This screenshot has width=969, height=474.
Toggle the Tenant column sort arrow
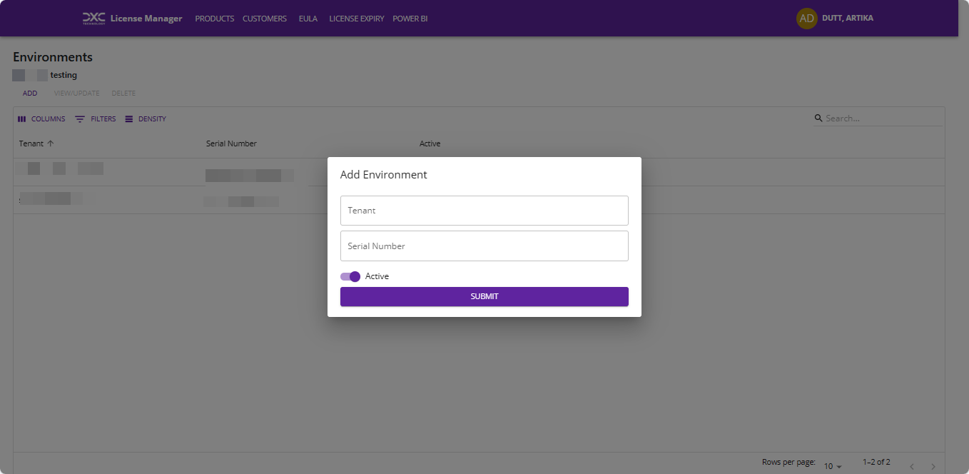click(x=51, y=143)
